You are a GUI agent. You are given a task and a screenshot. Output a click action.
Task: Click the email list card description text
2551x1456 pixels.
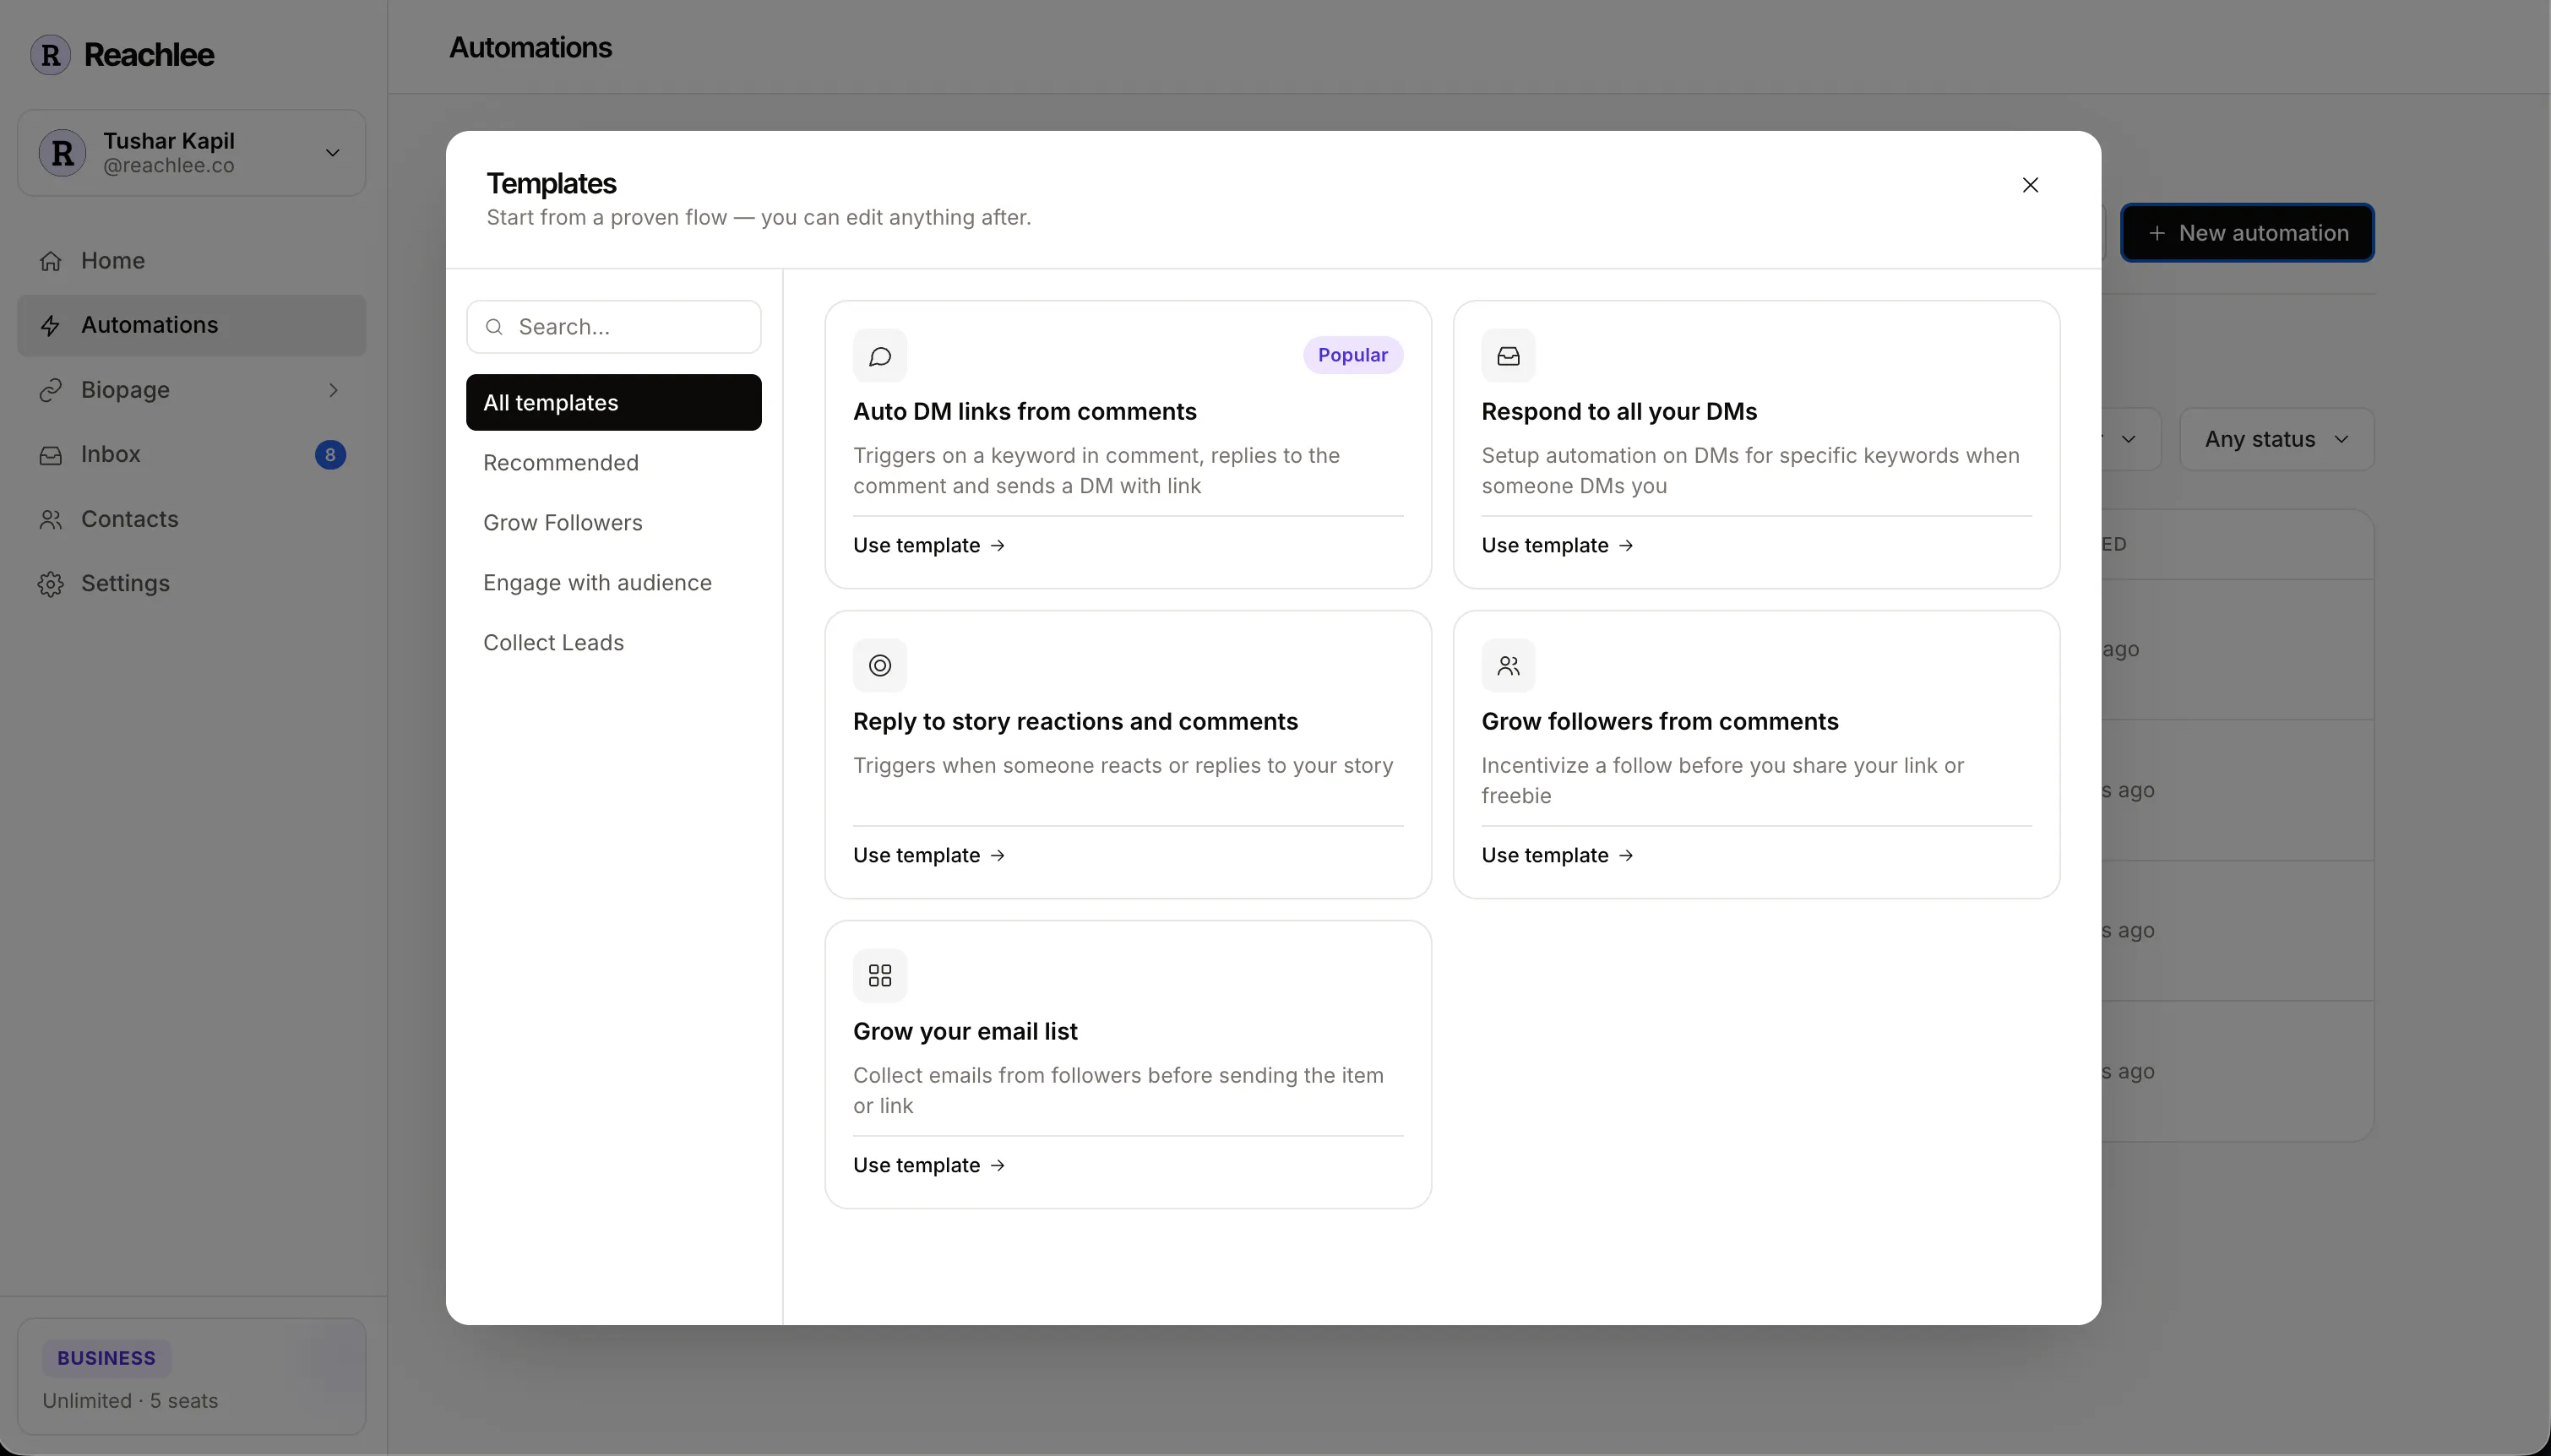coord(1118,1090)
